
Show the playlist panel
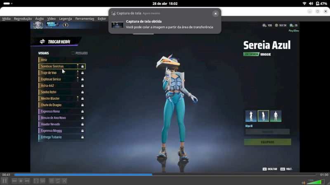[52, 181]
